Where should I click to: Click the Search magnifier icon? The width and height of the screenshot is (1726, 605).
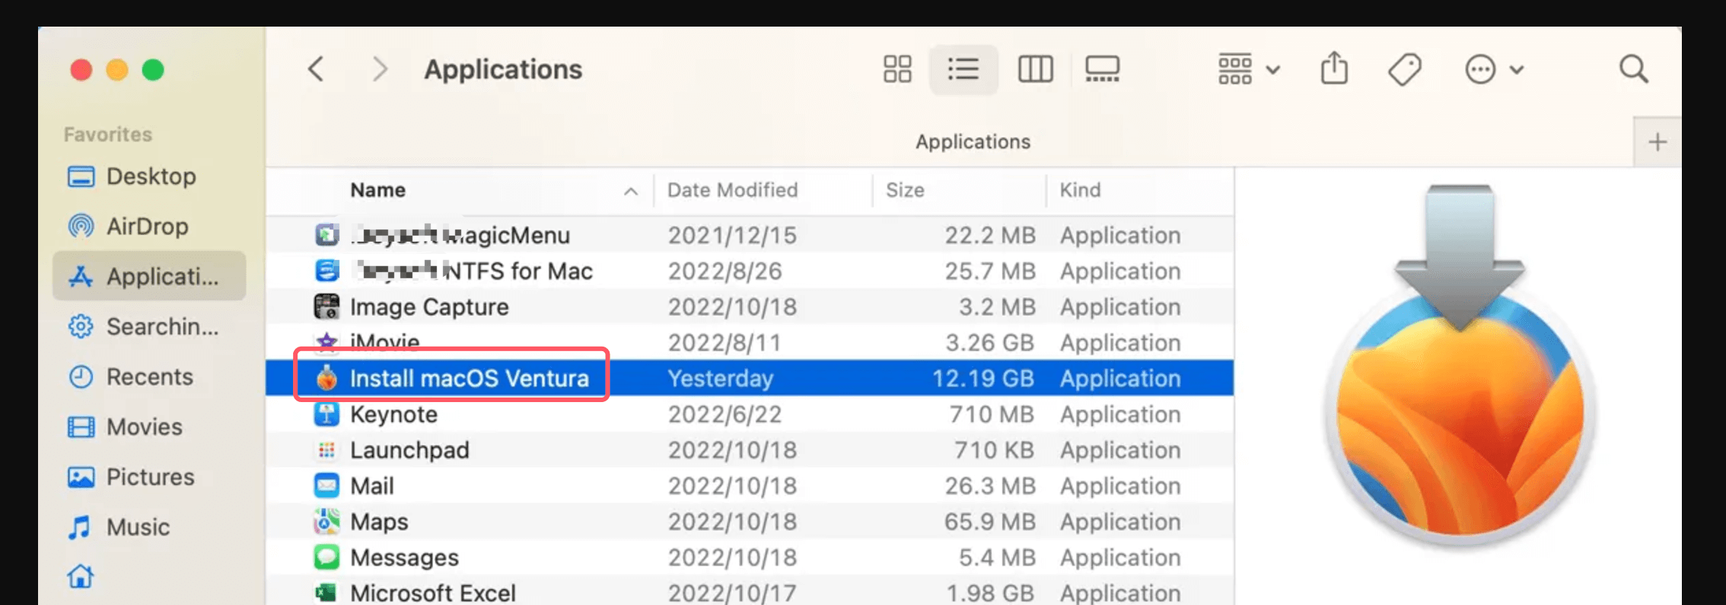click(x=1633, y=69)
